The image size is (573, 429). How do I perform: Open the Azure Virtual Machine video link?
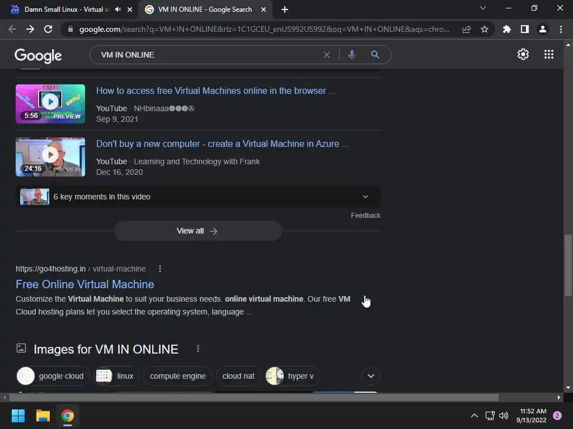[x=222, y=144]
